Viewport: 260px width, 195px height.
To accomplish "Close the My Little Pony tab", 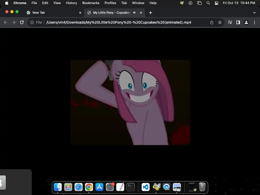I will pyautogui.click(x=141, y=13).
